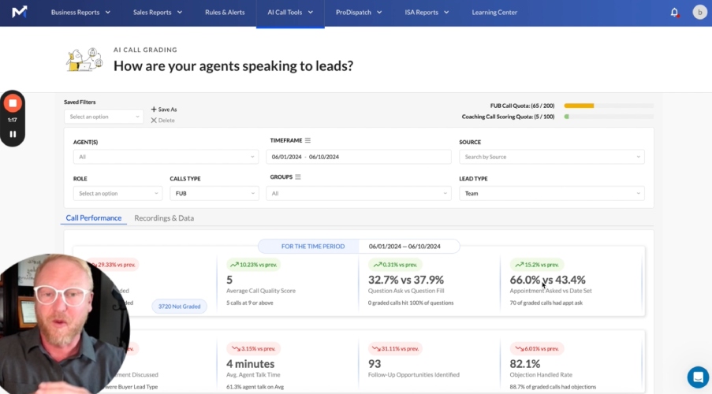Click the notification bell icon
Viewport: 712px width, 394px height.
click(674, 13)
